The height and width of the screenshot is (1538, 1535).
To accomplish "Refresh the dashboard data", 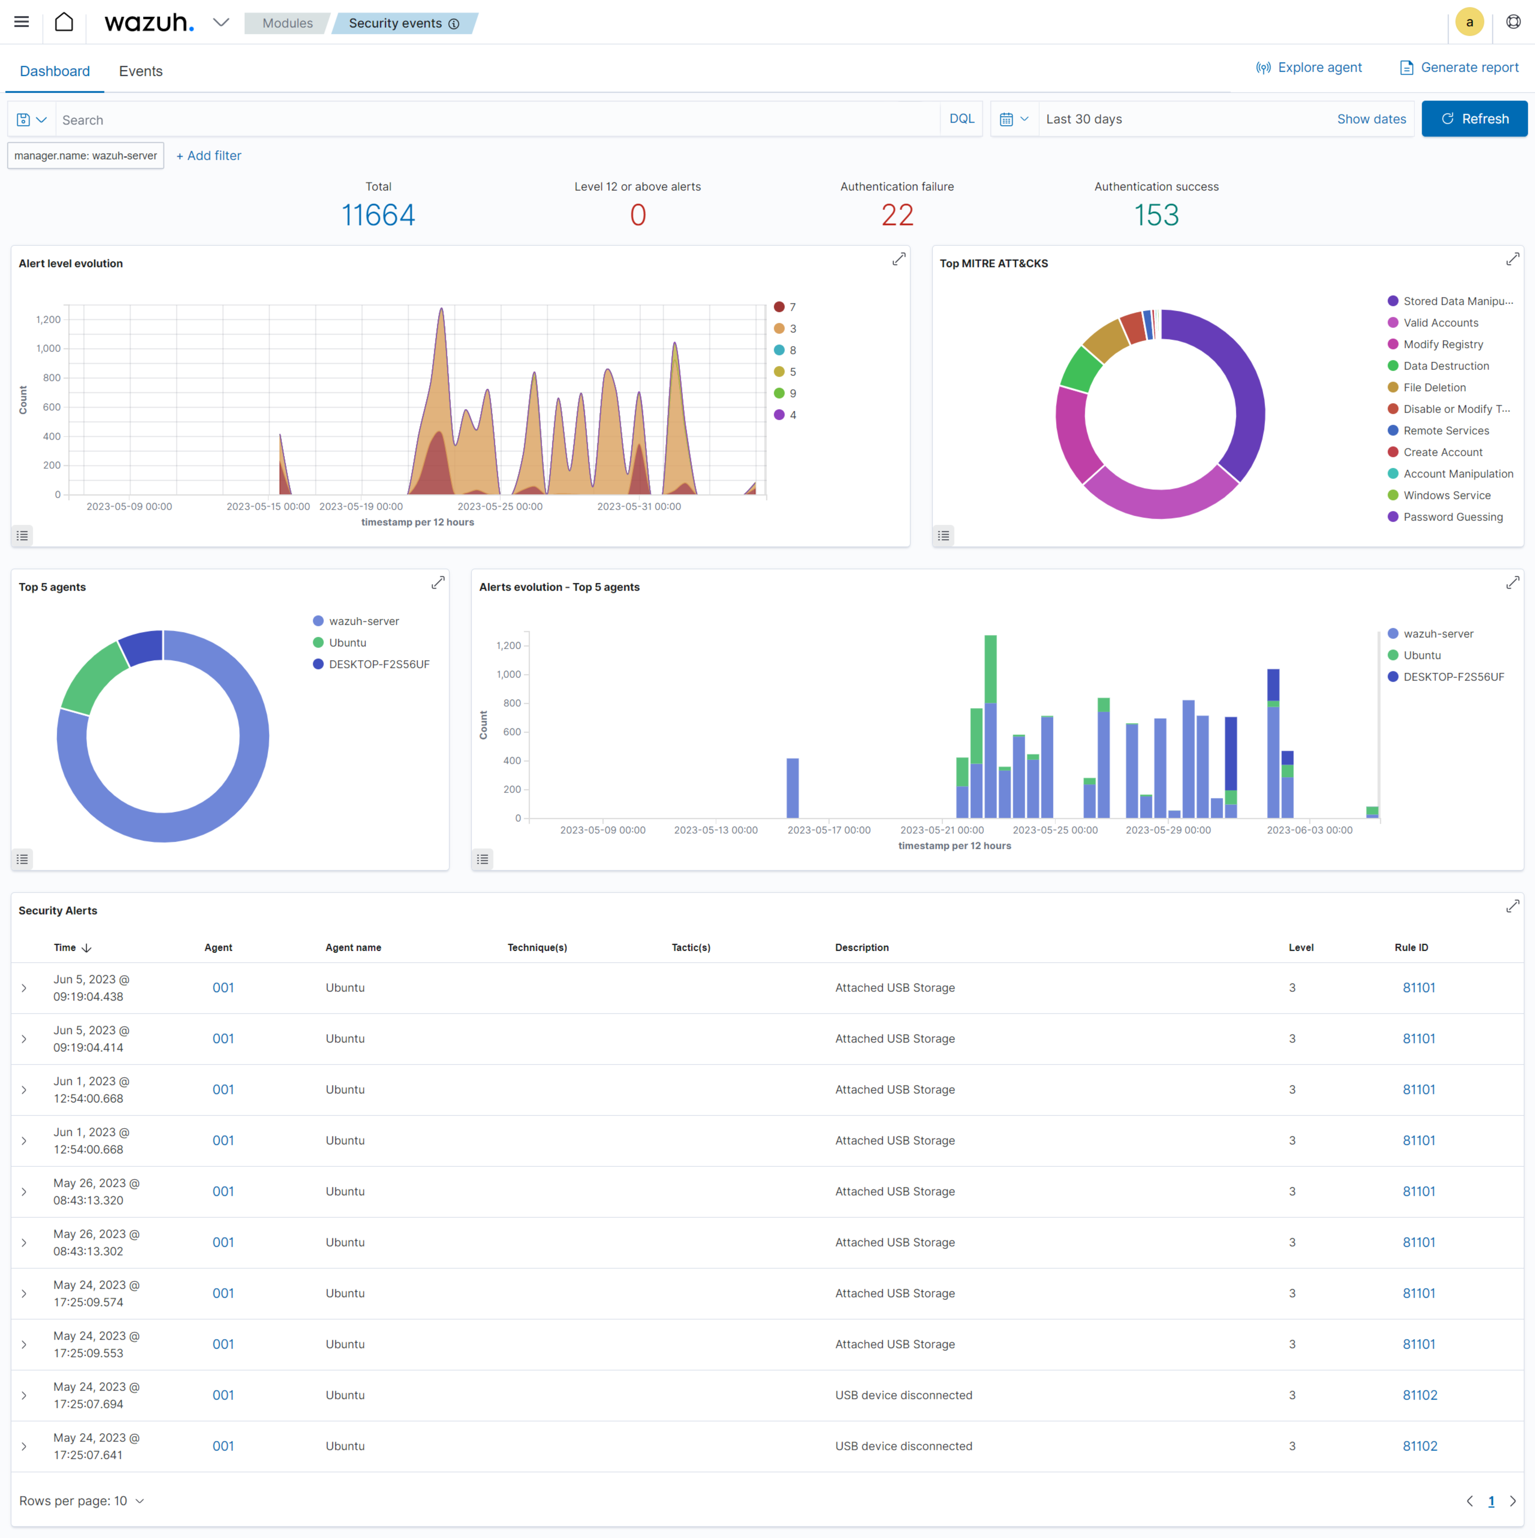I will [x=1475, y=119].
